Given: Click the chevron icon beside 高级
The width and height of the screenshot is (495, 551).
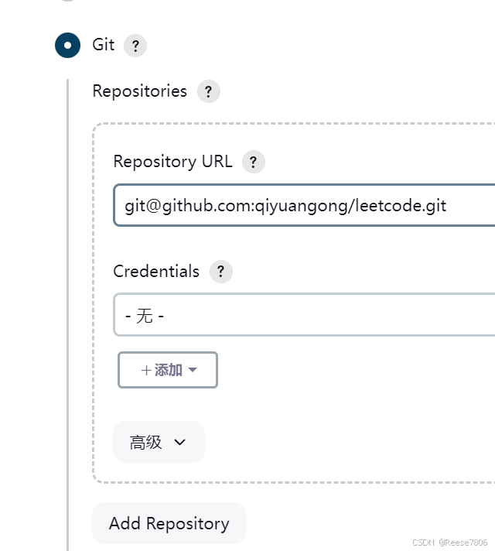Looking at the screenshot, I should (180, 442).
